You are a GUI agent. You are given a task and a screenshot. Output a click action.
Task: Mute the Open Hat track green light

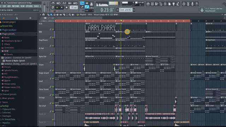coord(53,62)
